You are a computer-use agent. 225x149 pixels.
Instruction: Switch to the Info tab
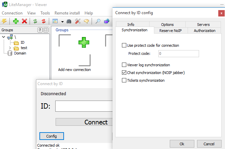click(x=131, y=25)
